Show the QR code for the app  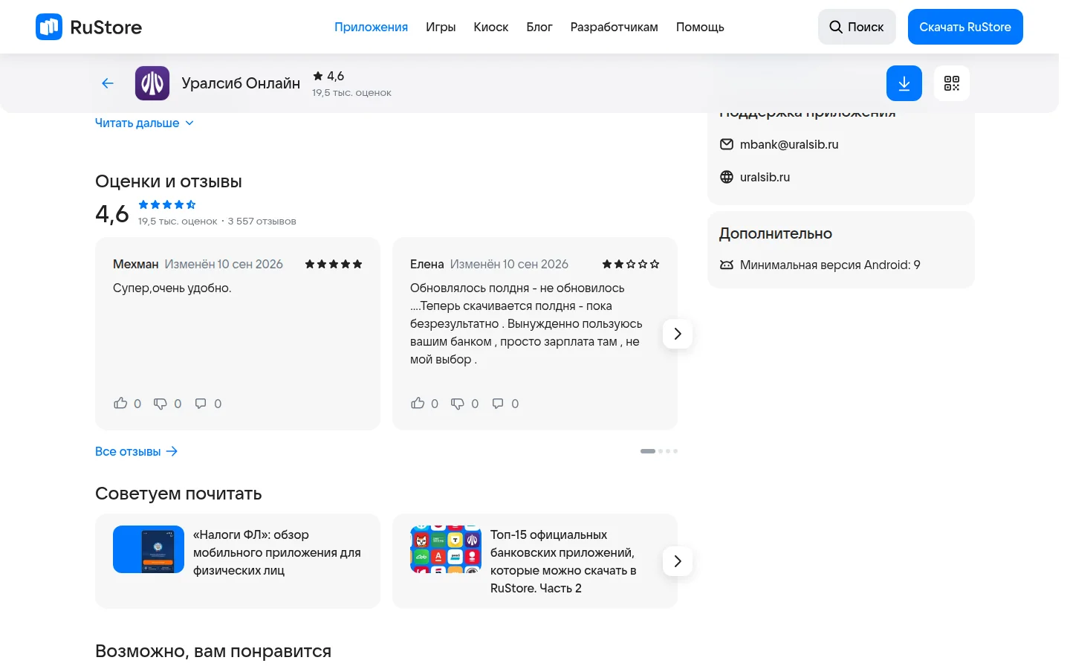[x=952, y=83]
